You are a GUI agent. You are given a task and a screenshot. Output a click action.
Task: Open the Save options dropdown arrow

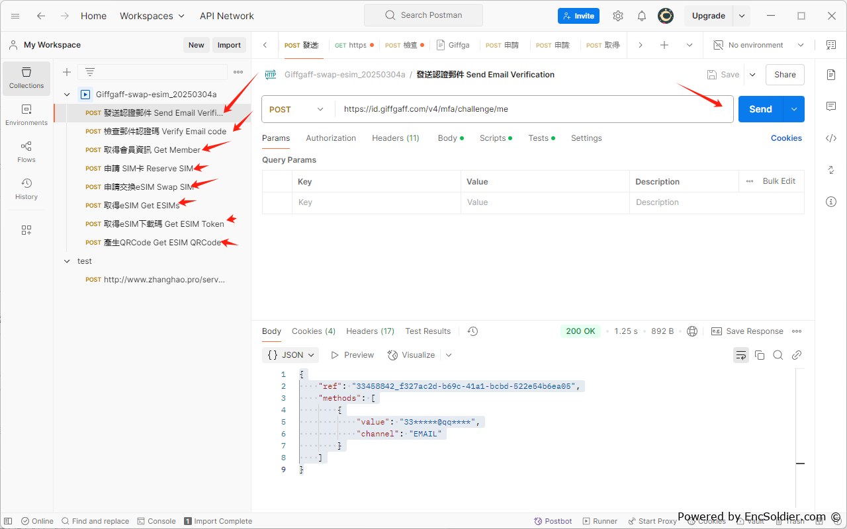pyautogui.click(x=752, y=75)
